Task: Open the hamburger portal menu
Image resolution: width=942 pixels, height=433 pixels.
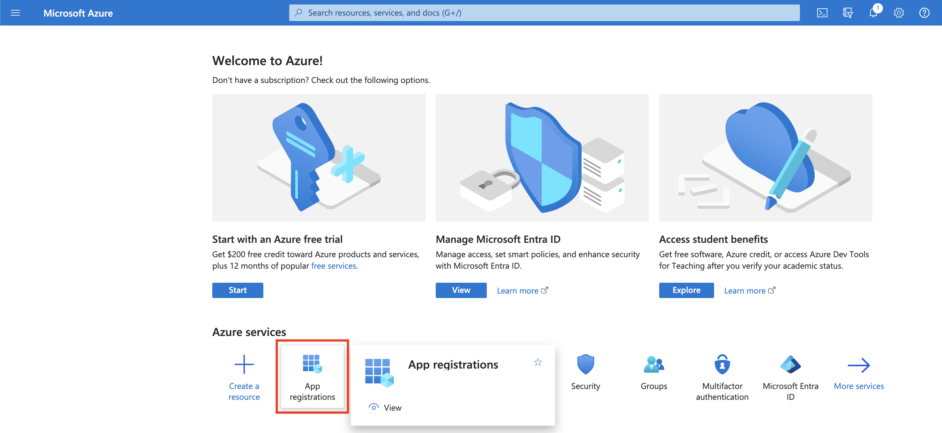Action: pos(15,13)
